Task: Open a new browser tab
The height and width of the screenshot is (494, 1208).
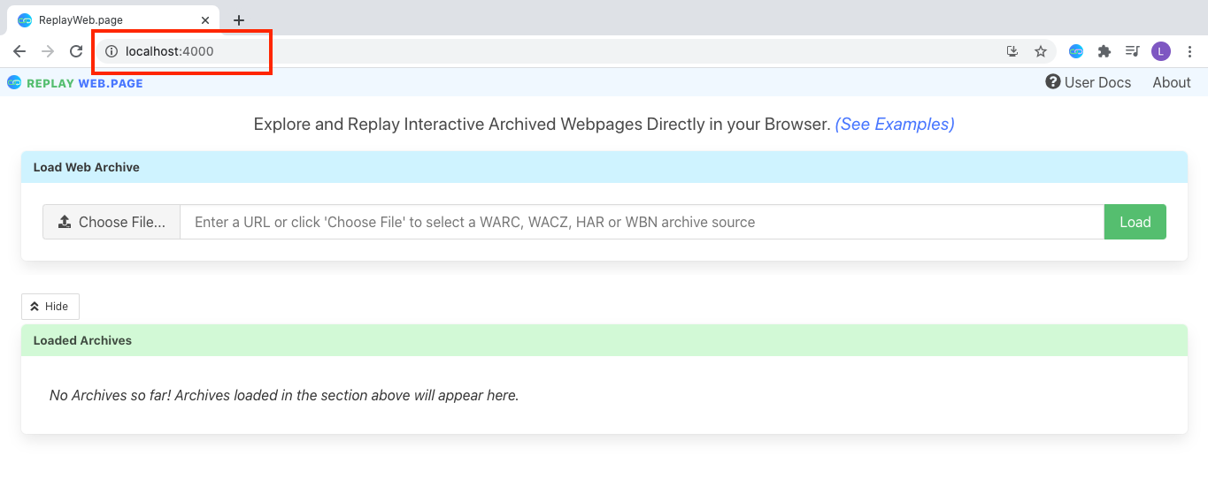Action: pos(239,20)
